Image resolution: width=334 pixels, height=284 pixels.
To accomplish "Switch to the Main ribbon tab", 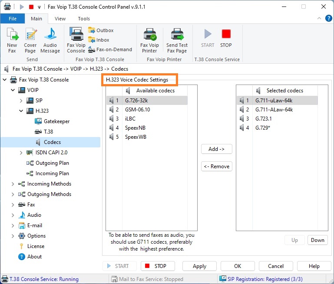I will 36,19.
